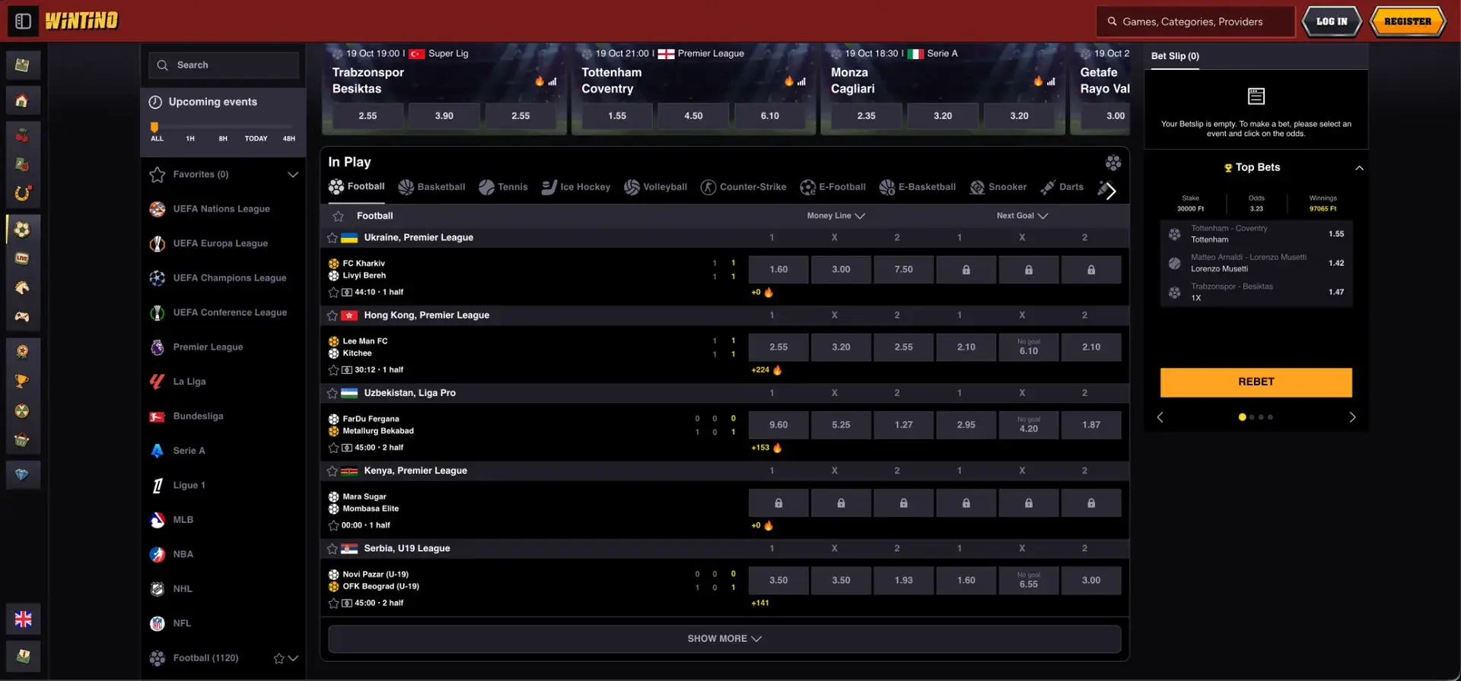Favorite the Hong Kong, Premier League star
This screenshot has height=681, width=1461.
click(333, 315)
